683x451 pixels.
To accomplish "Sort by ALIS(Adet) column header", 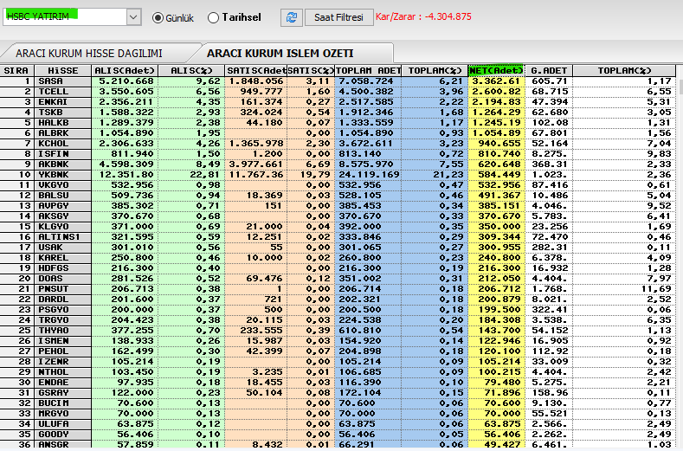I will 125,71.
